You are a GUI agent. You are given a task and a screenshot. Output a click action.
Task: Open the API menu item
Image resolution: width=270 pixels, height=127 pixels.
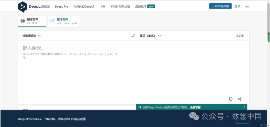pos(103,7)
